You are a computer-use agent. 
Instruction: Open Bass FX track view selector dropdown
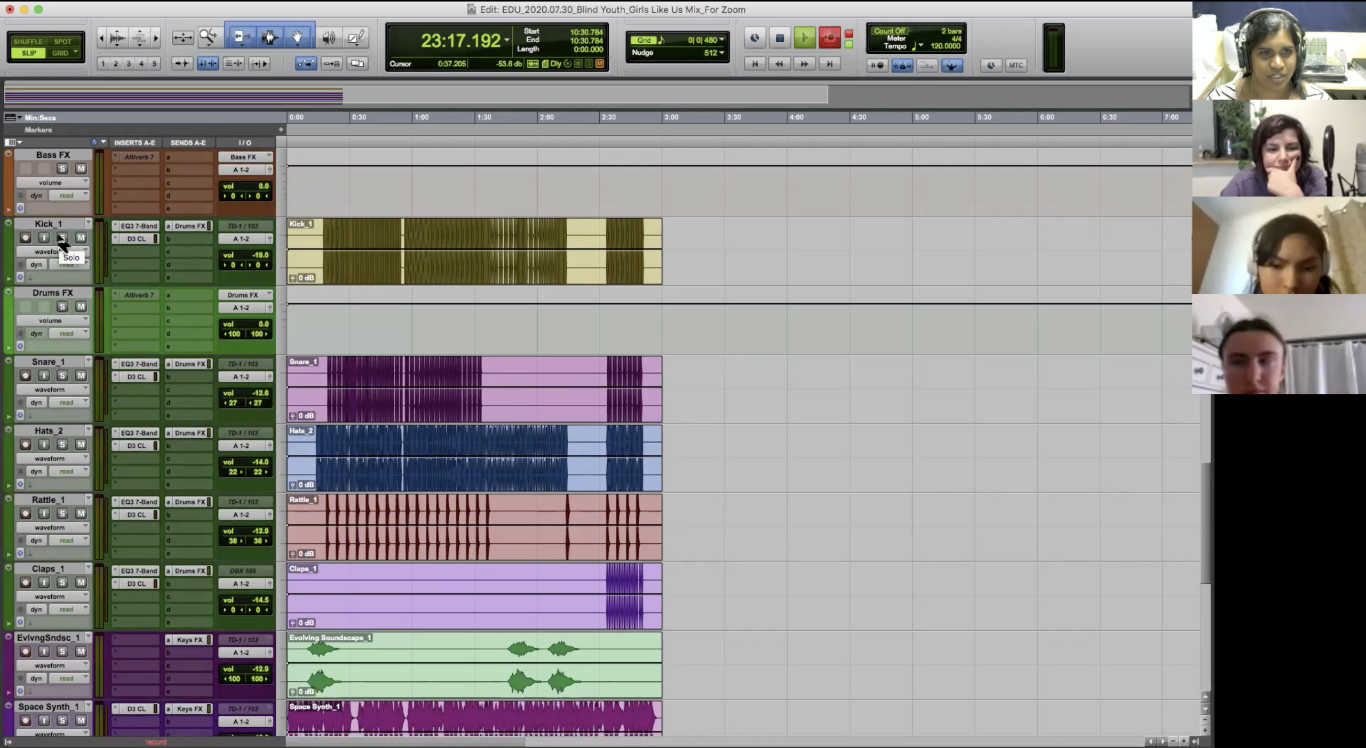point(52,182)
